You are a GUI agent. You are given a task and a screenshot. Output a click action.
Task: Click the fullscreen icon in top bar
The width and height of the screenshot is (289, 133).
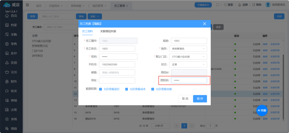[218, 5]
